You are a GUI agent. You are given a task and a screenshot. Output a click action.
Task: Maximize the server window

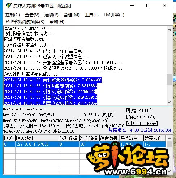click(148, 5)
